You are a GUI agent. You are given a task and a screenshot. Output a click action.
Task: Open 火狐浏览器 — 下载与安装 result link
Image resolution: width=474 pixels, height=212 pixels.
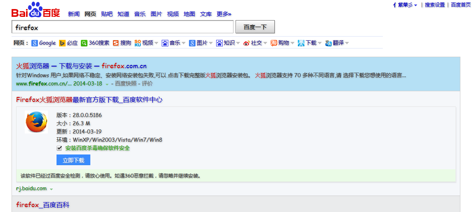pos(81,66)
